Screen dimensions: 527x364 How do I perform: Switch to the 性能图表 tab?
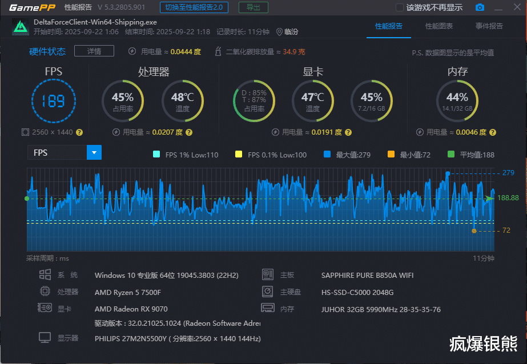point(439,26)
